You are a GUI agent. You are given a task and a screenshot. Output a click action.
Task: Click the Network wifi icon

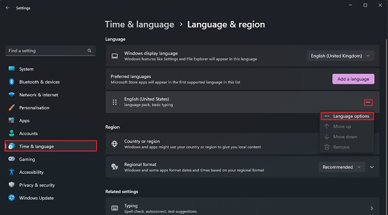pos(12,95)
